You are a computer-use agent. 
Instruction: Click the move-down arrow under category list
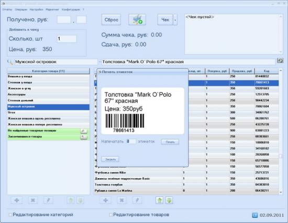click(80, 200)
